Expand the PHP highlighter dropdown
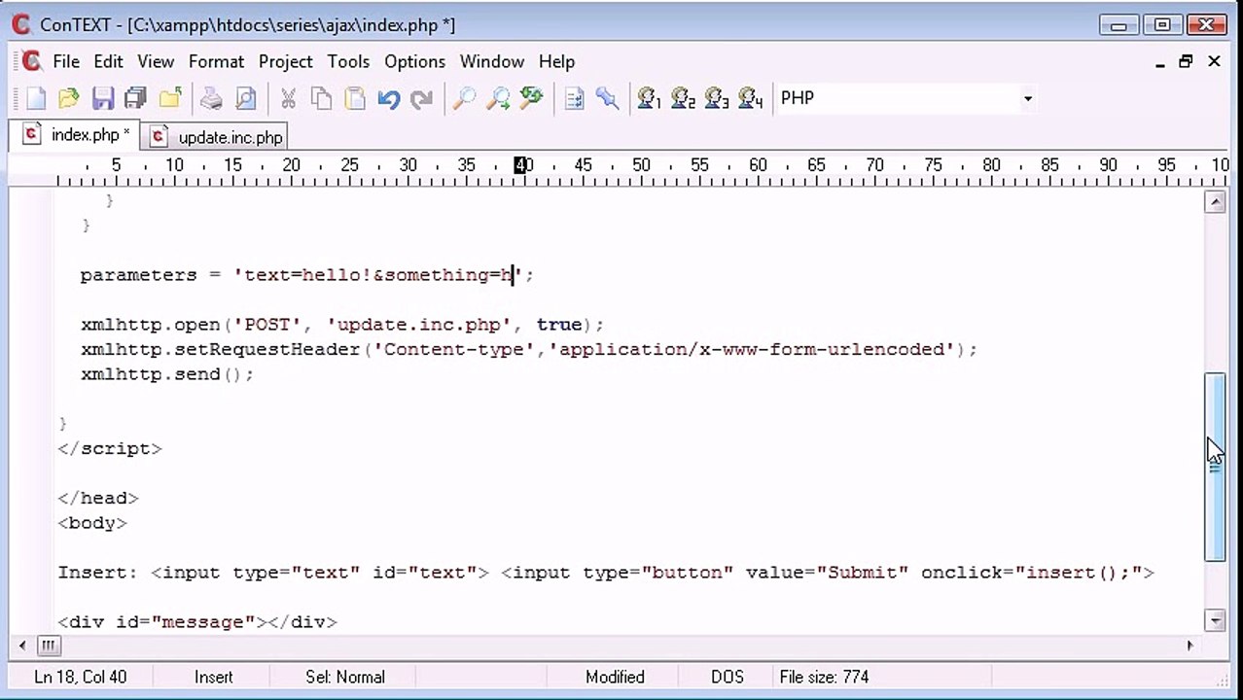1243x700 pixels. pos(1027,98)
